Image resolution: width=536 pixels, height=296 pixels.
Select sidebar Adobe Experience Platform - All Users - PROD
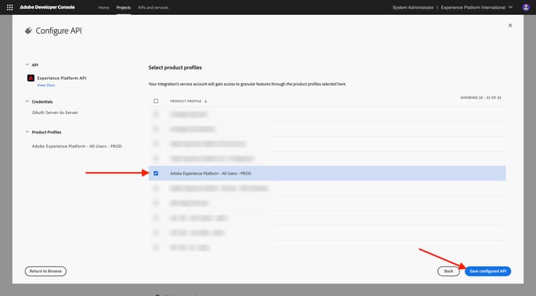[77, 146]
